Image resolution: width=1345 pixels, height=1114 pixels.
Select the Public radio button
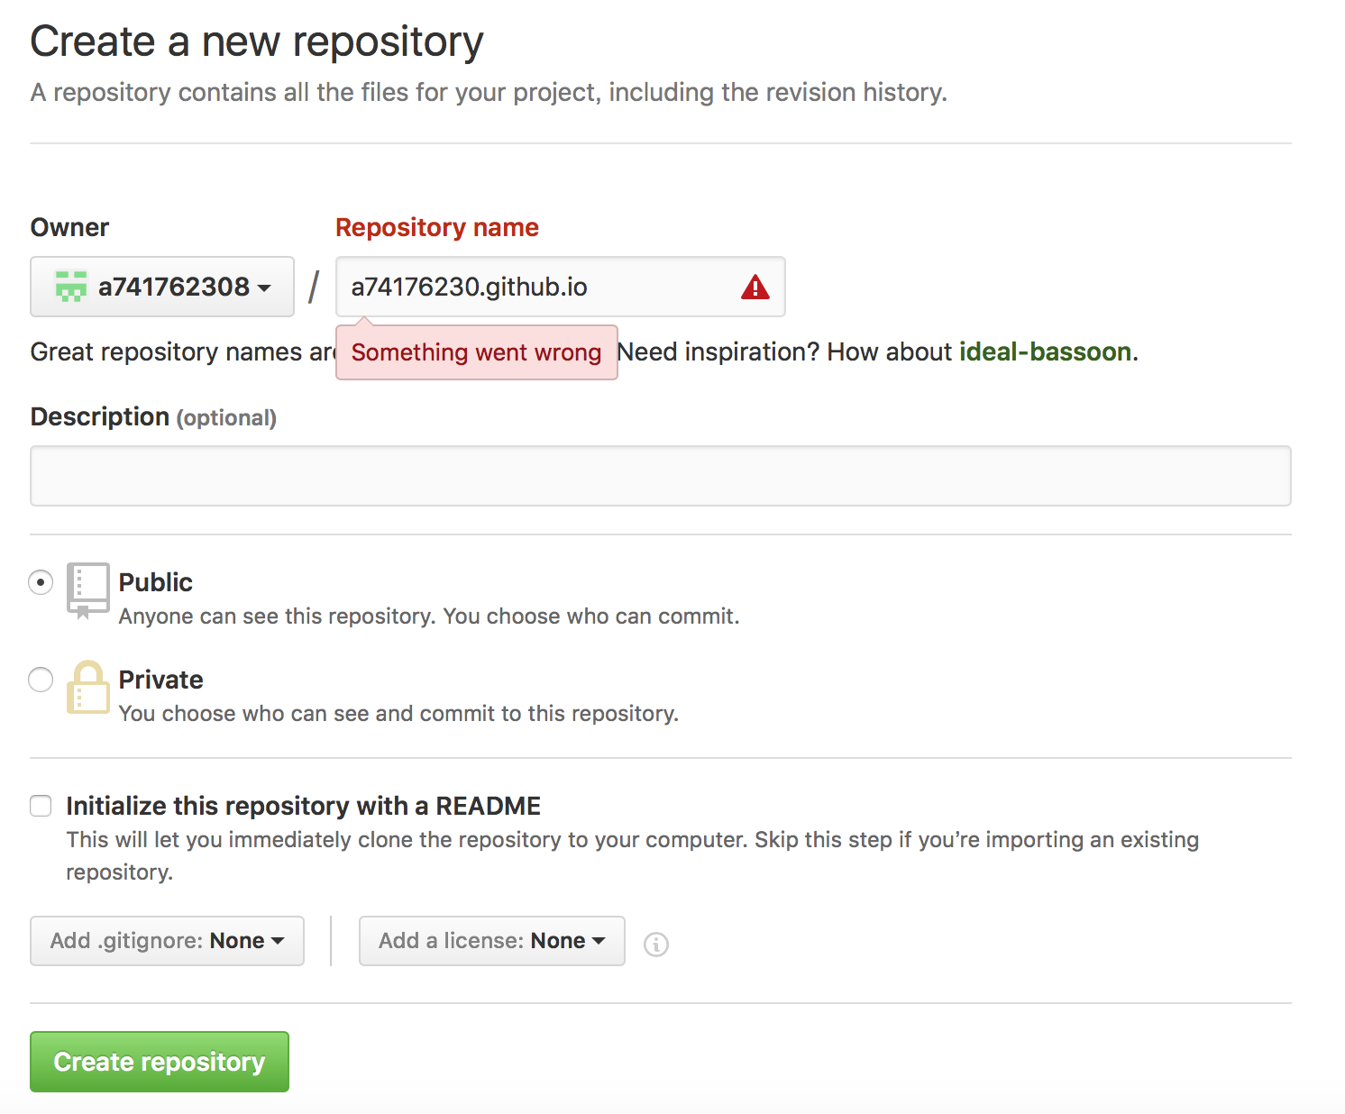tap(41, 582)
